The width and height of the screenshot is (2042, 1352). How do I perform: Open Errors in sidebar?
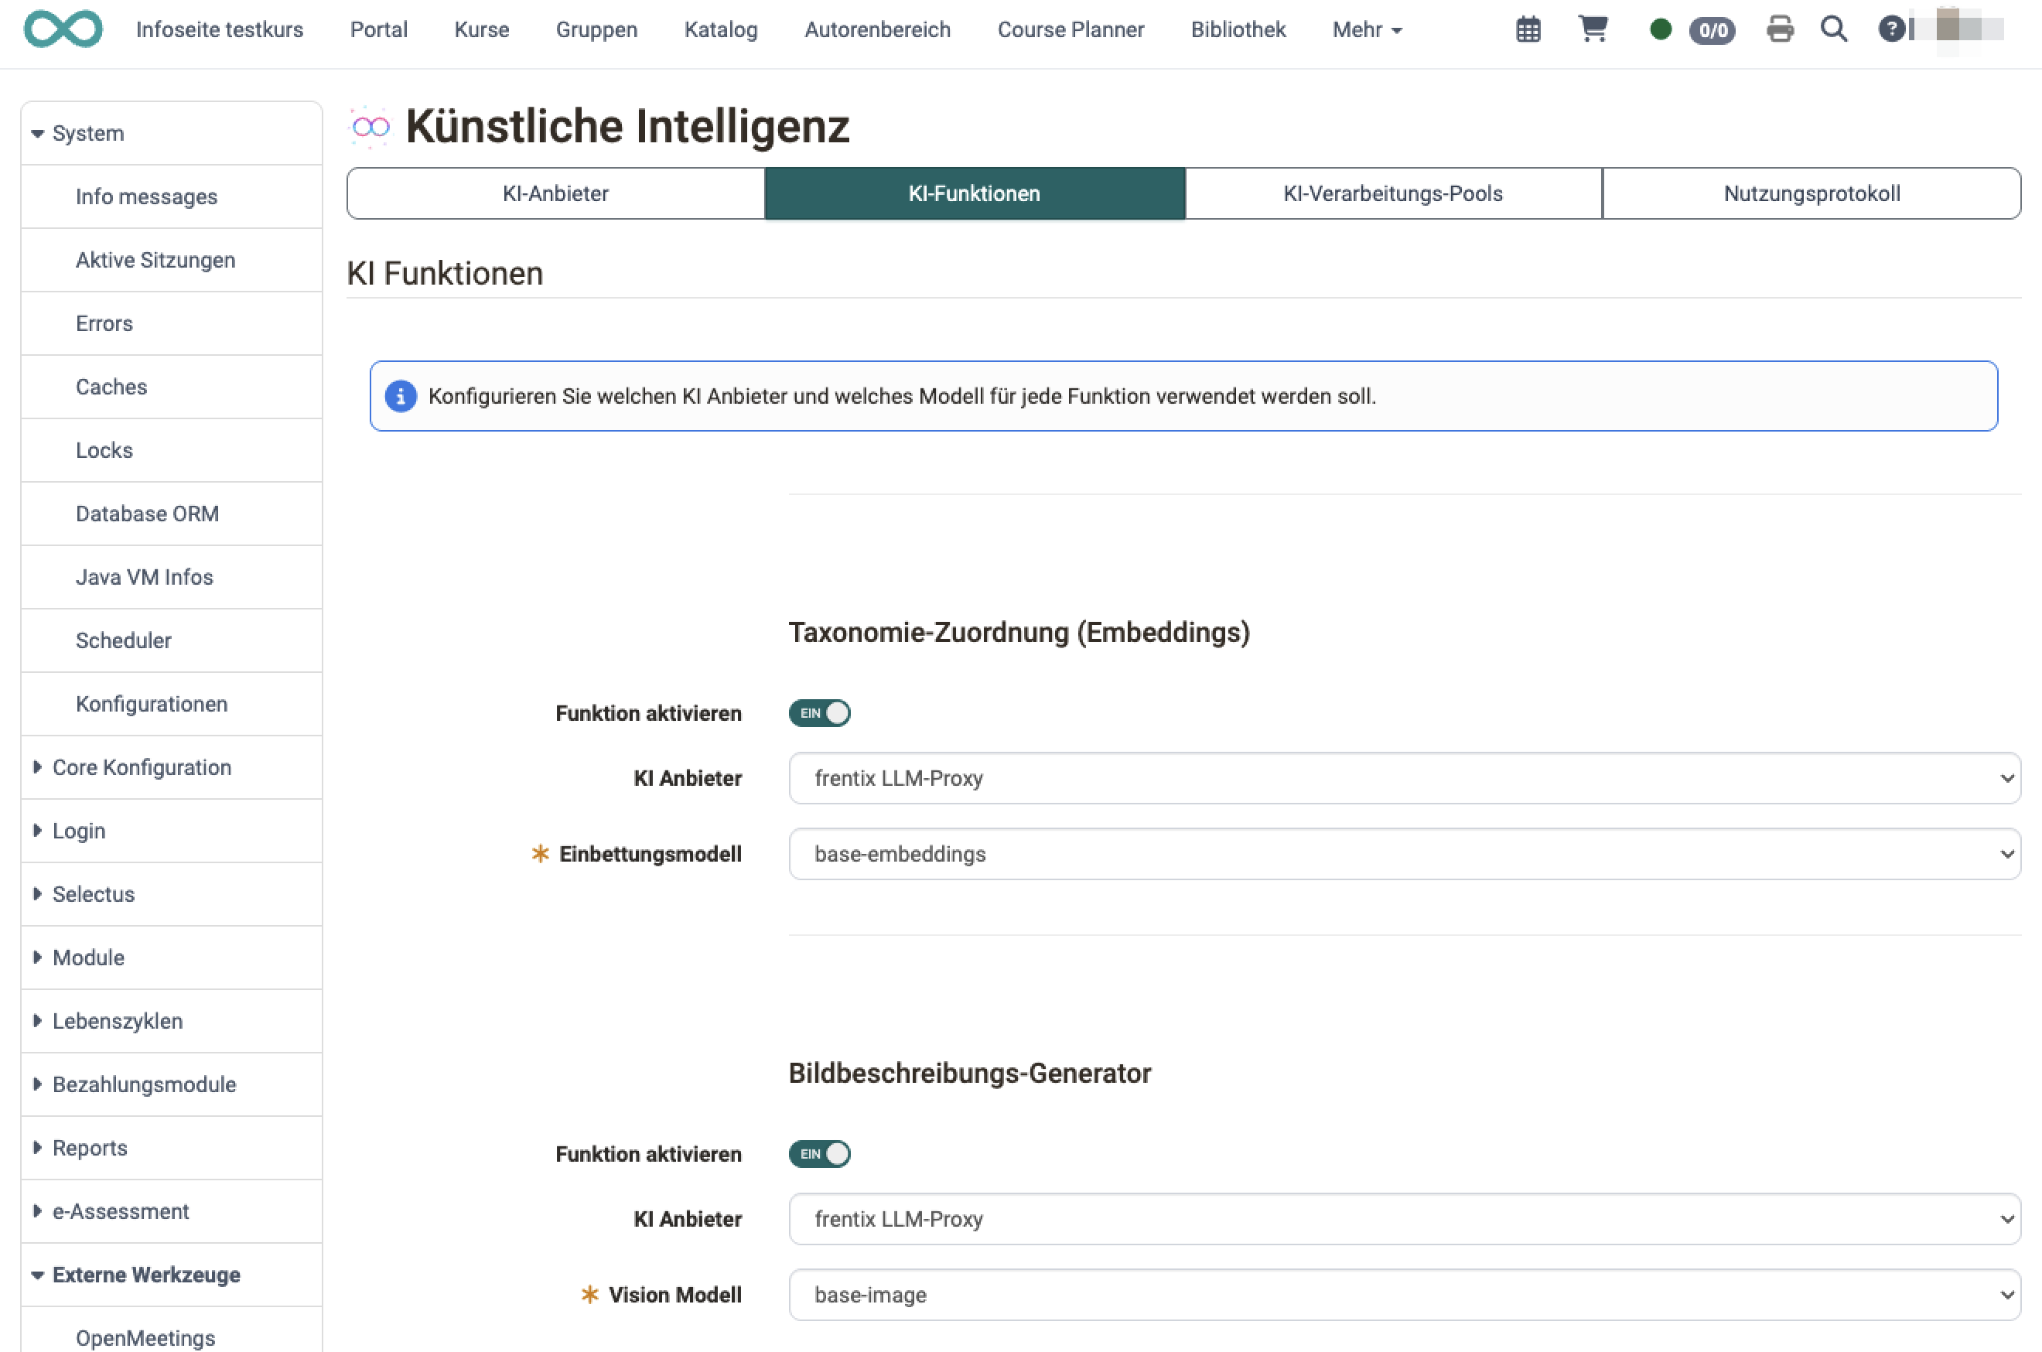172,323
